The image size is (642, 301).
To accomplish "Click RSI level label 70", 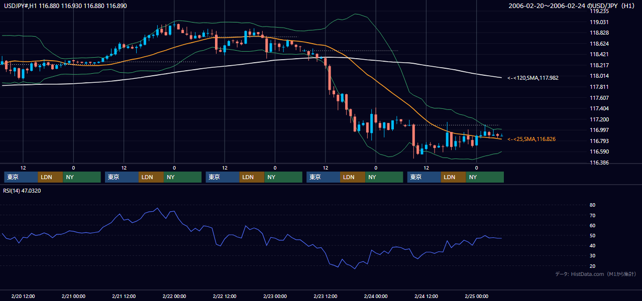I will click(592, 215).
